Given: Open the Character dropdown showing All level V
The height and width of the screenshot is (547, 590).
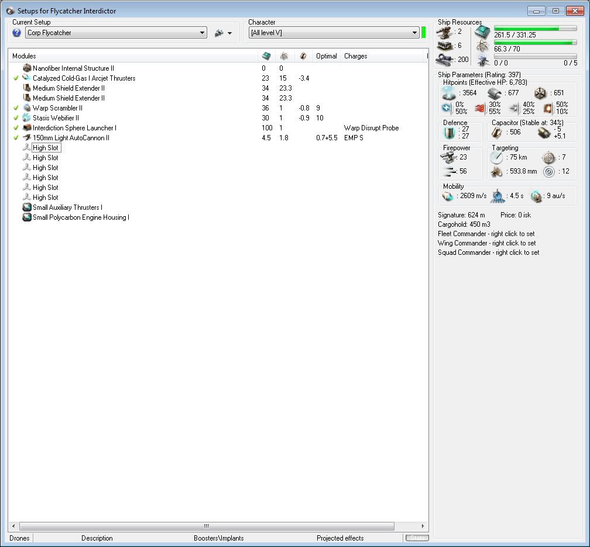Looking at the screenshot, I should point(334,33).
